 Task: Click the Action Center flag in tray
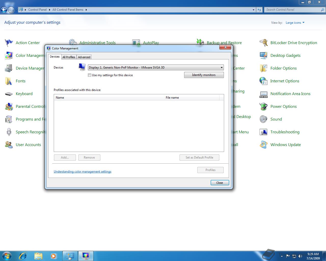(x=288, y=256)
